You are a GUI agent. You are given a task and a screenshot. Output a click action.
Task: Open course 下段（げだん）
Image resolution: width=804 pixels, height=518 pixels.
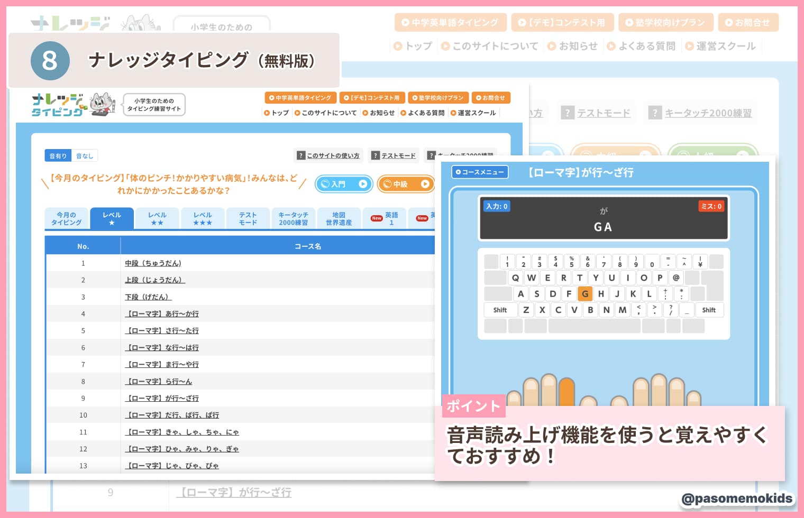[148, 297]
